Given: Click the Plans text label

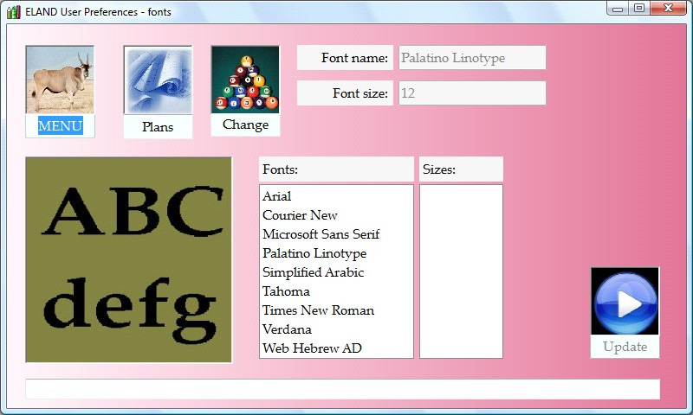Looking at the screenshot, I should coord(158,127).
